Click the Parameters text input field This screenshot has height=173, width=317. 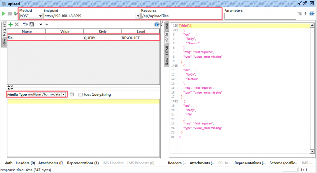click(260, 16)
